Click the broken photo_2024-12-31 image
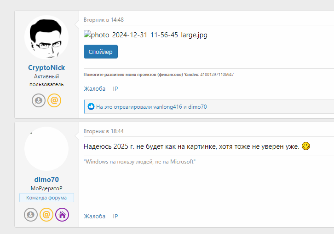The height and width of the screenshot is (234, 334). [x=145, y=35]
